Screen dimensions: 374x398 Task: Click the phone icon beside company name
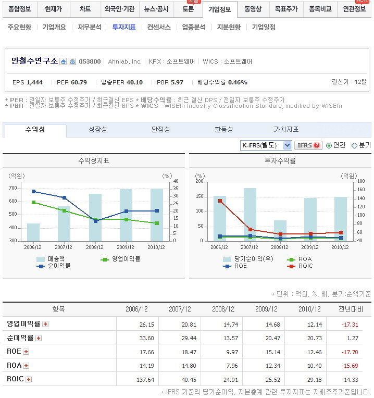click(72, 61)
